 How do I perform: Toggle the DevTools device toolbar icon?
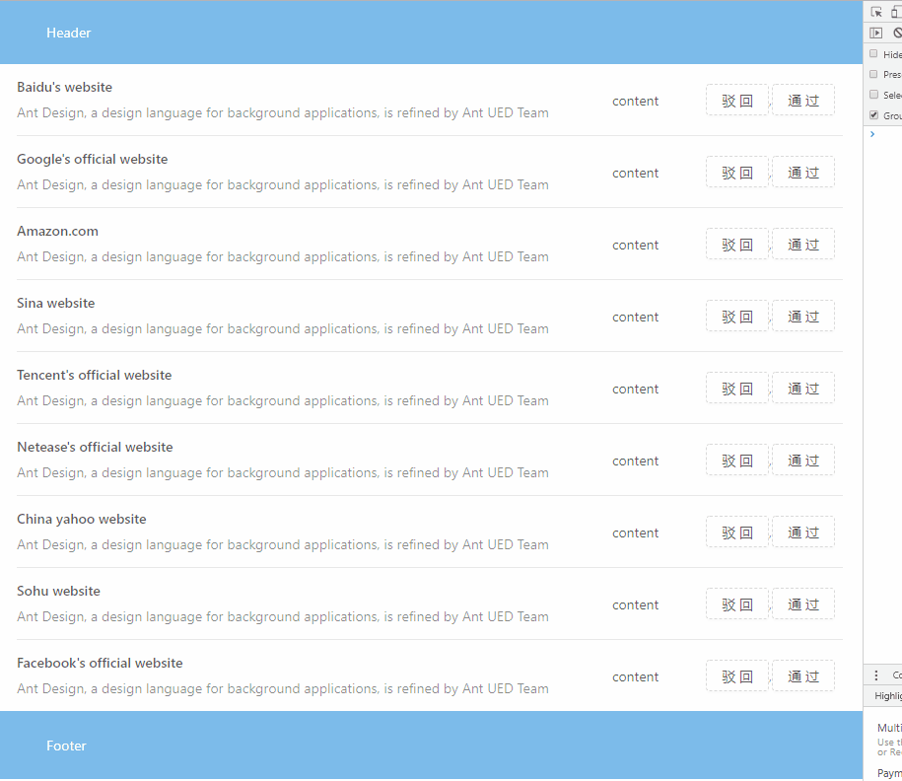[897, 12]
